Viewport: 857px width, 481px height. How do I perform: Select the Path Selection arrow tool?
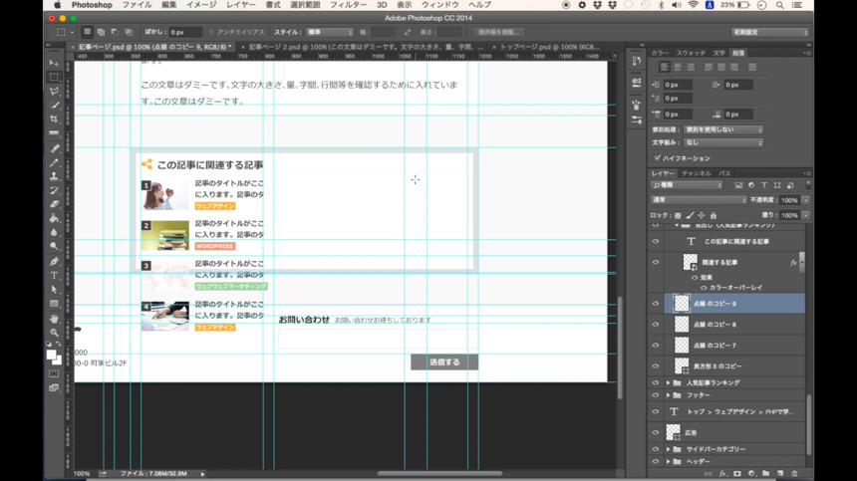pyautogui.click(x=54, y=290)
